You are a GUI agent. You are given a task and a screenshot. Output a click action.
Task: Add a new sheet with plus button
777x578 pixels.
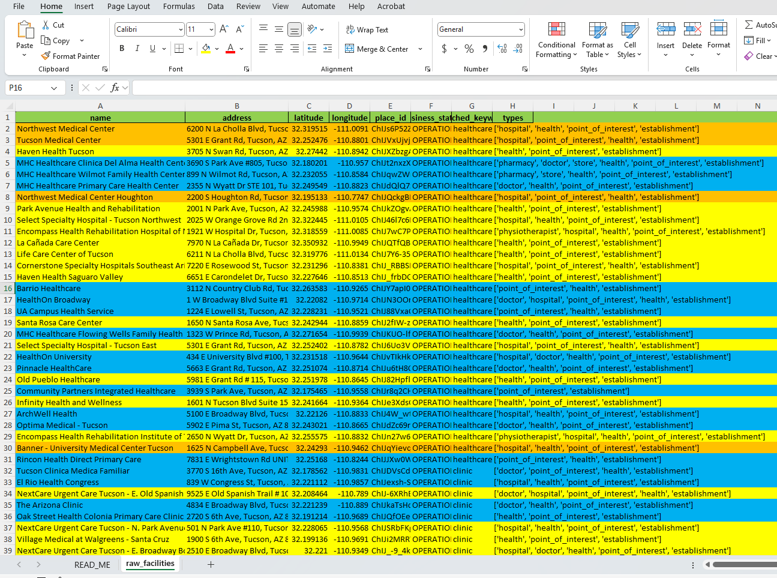tap(211, 564)
